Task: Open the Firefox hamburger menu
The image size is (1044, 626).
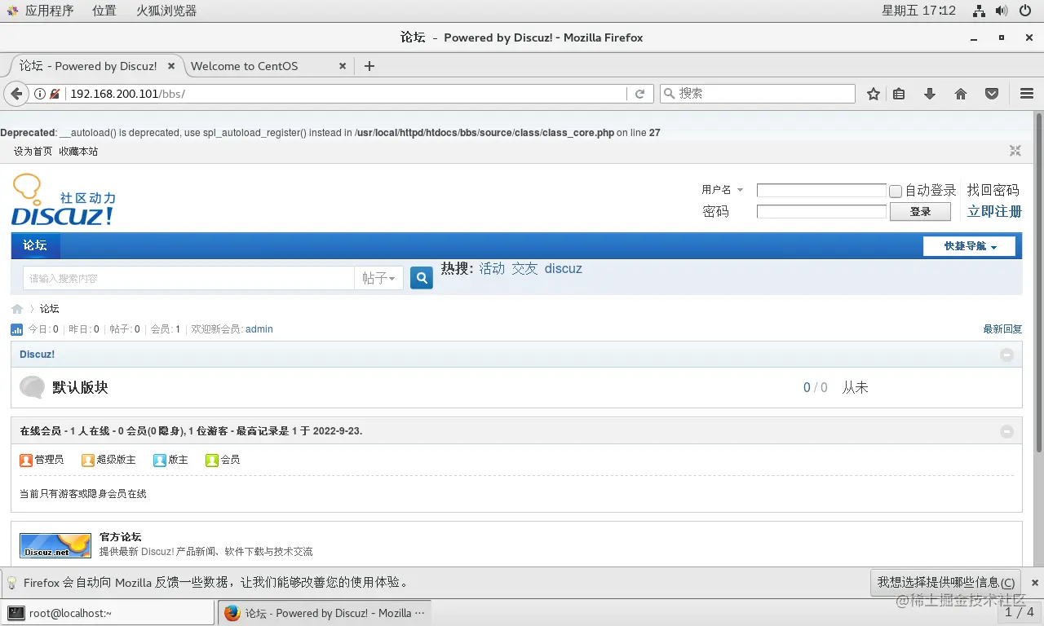Action: 1027,94
